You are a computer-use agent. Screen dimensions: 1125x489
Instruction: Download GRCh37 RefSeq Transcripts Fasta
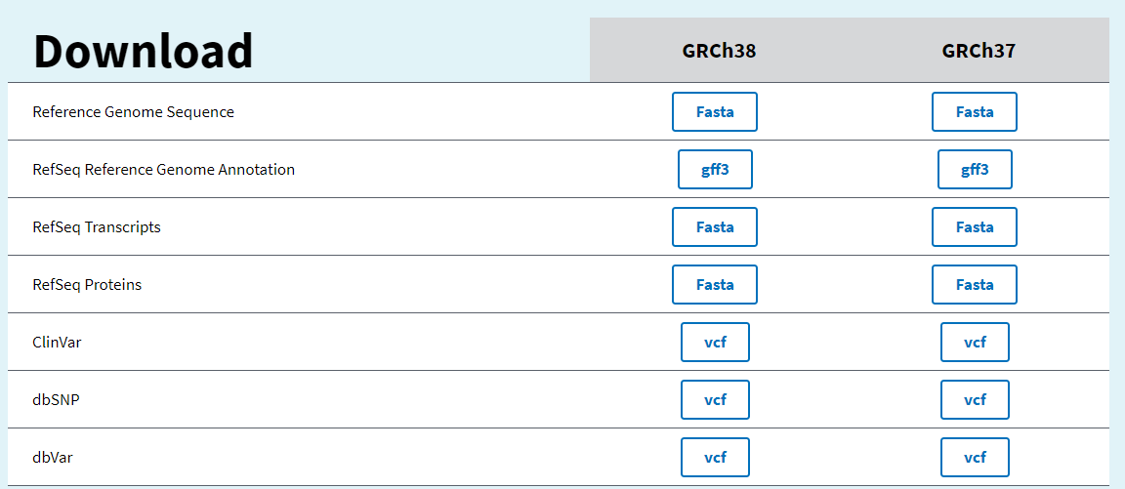(x=974, y=226)
